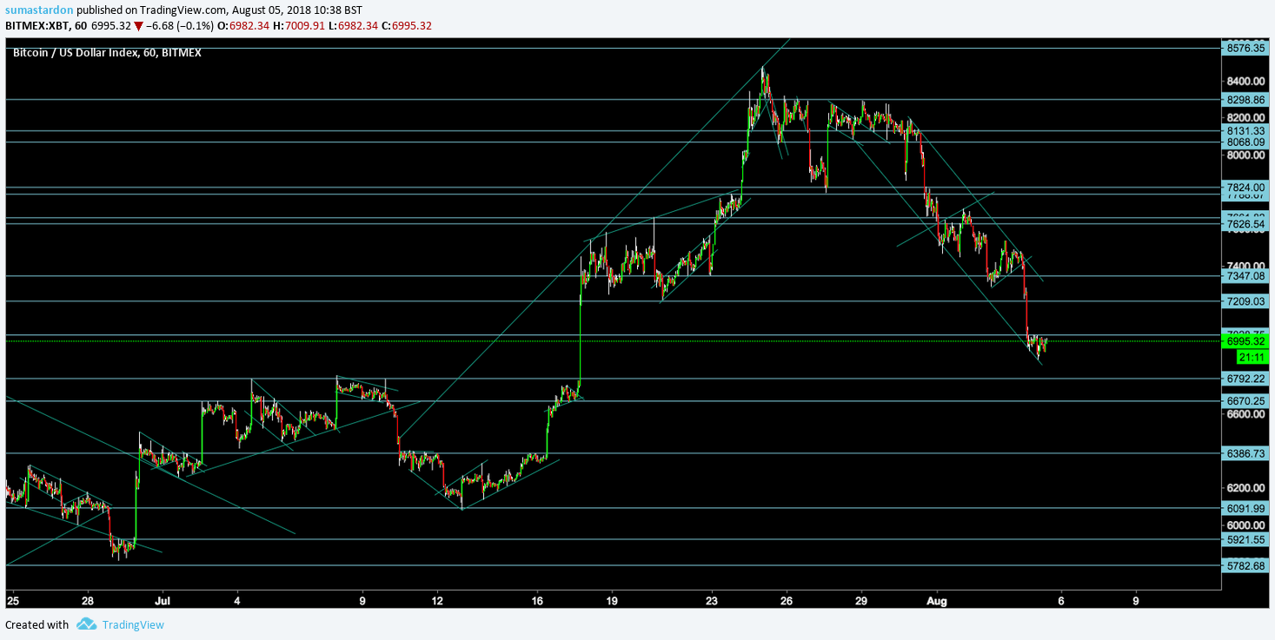Select the 7626.54 price level label

[1245, 225]
